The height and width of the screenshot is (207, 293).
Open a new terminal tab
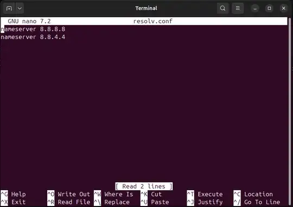9,9
